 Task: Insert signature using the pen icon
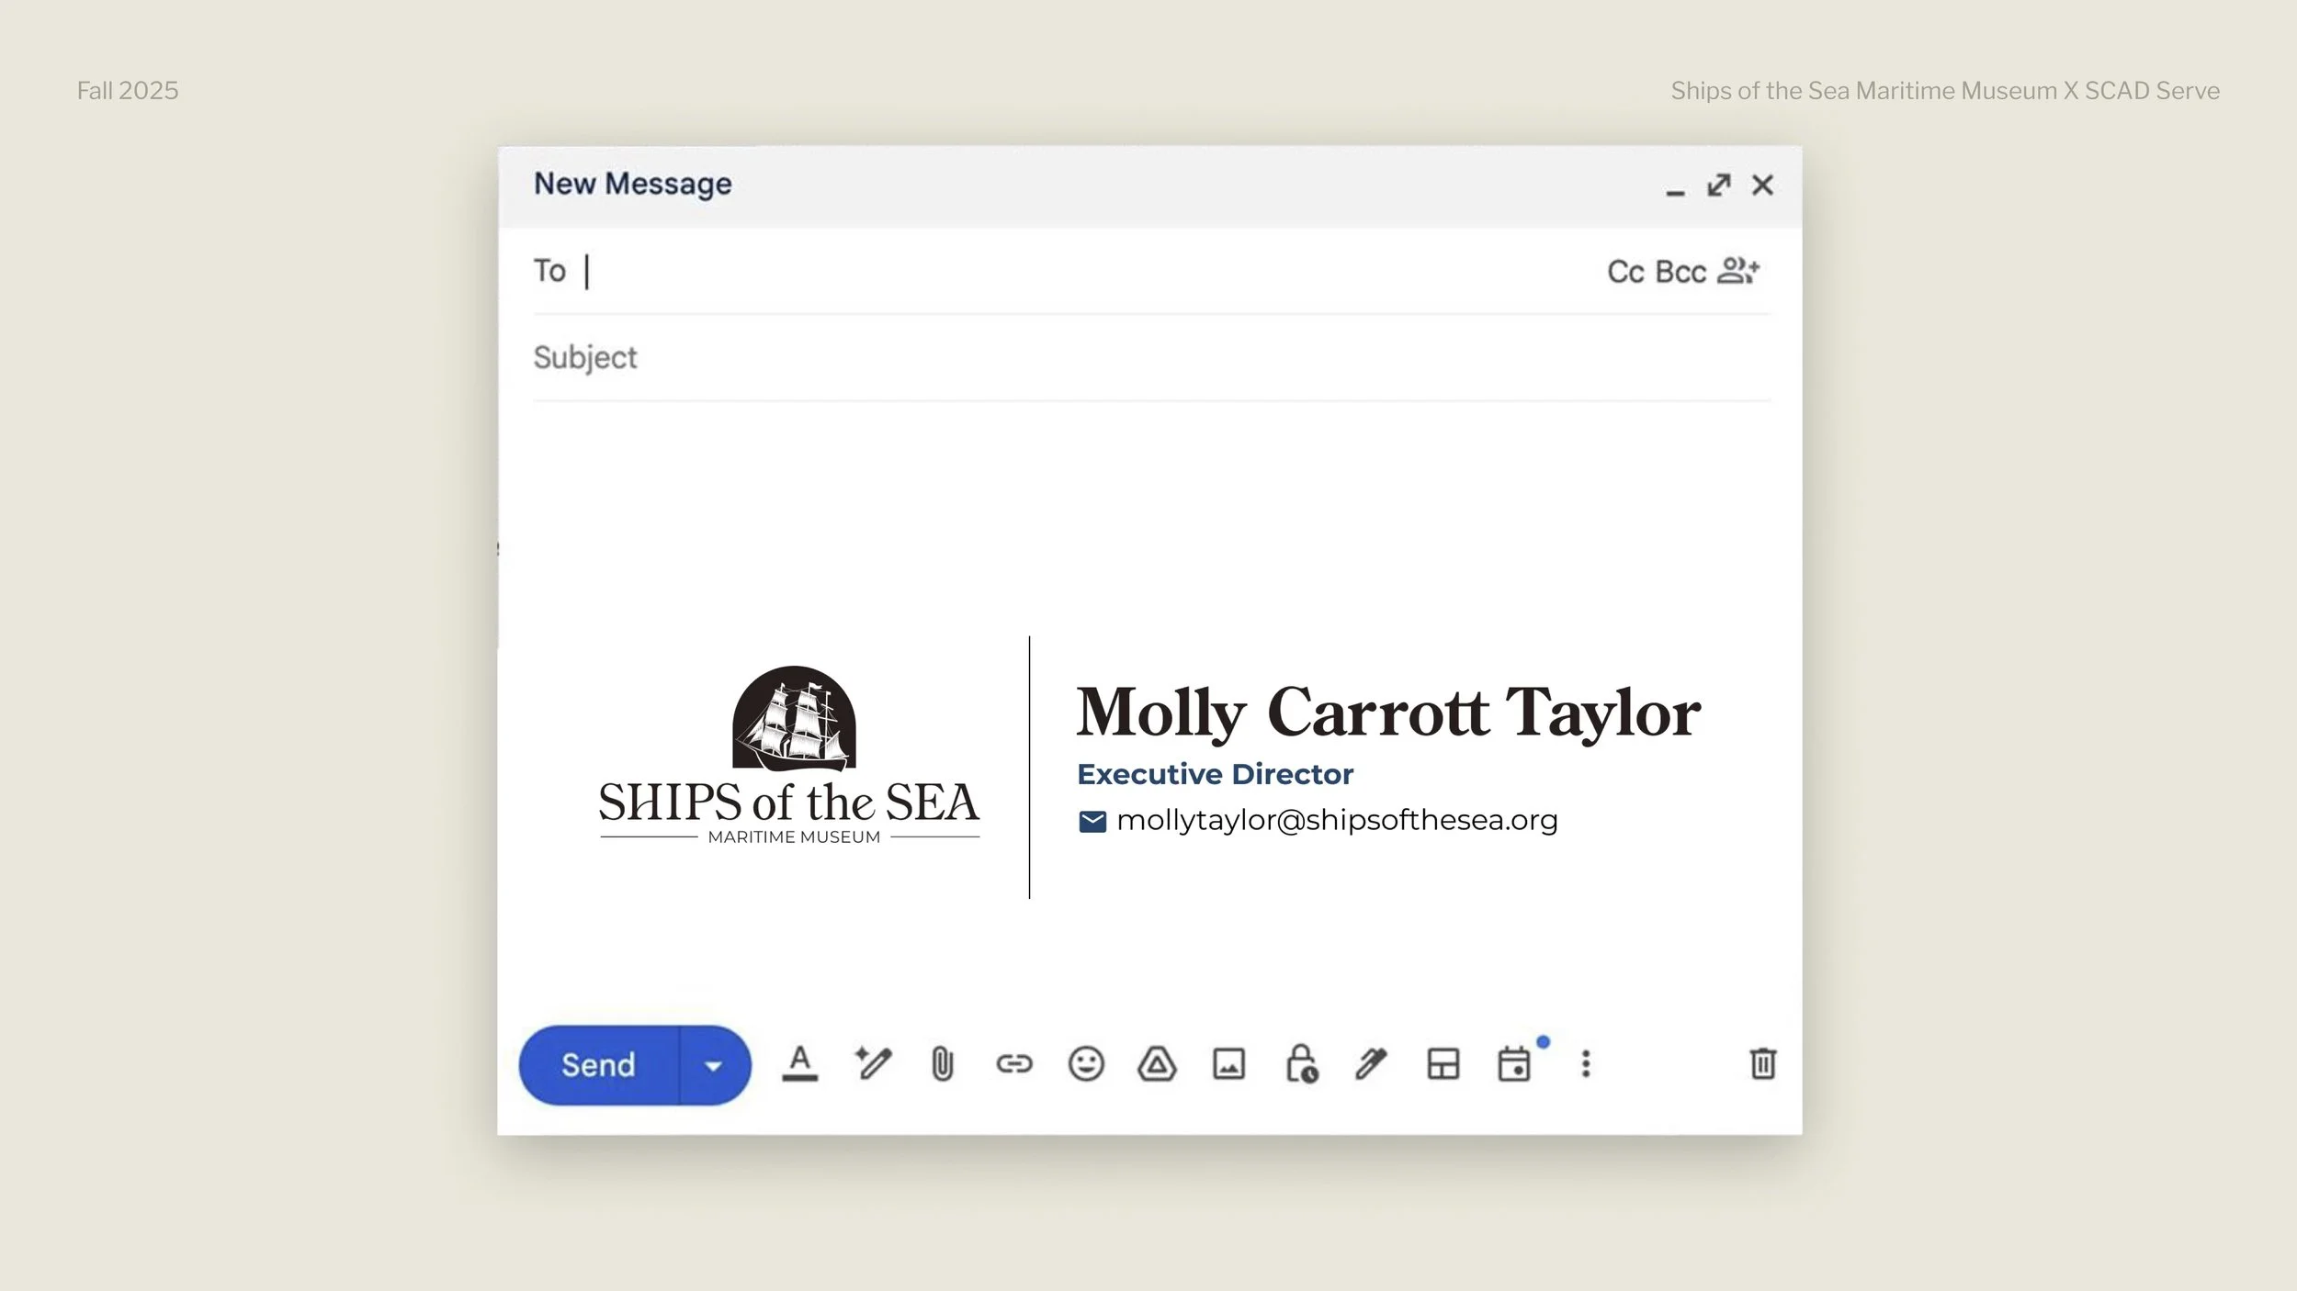(x=1371, y=1064)
